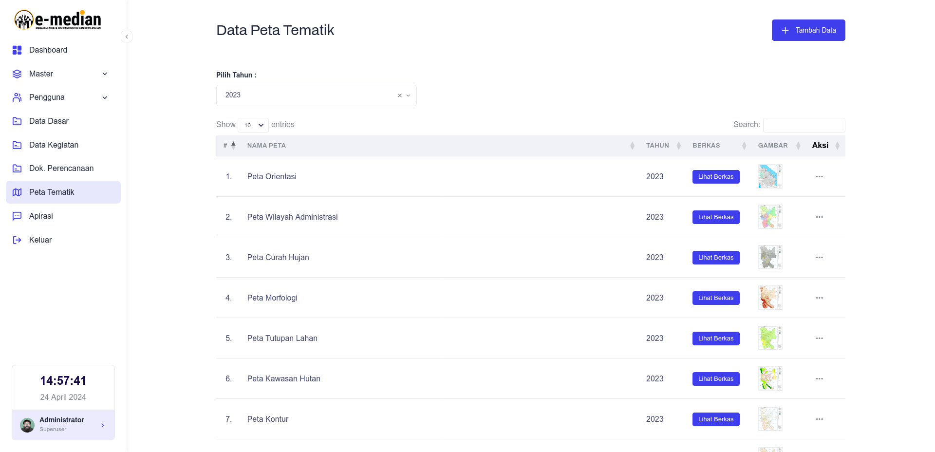Open the Peta Kawasan Hutan map thumbnail
The image size is (935, 452).
[770, 379]
